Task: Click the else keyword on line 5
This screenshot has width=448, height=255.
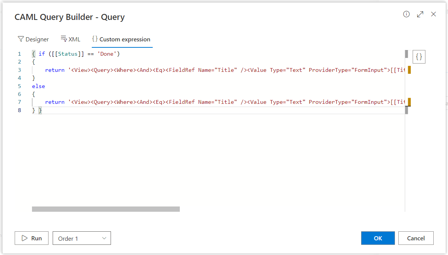Action: 38,86
